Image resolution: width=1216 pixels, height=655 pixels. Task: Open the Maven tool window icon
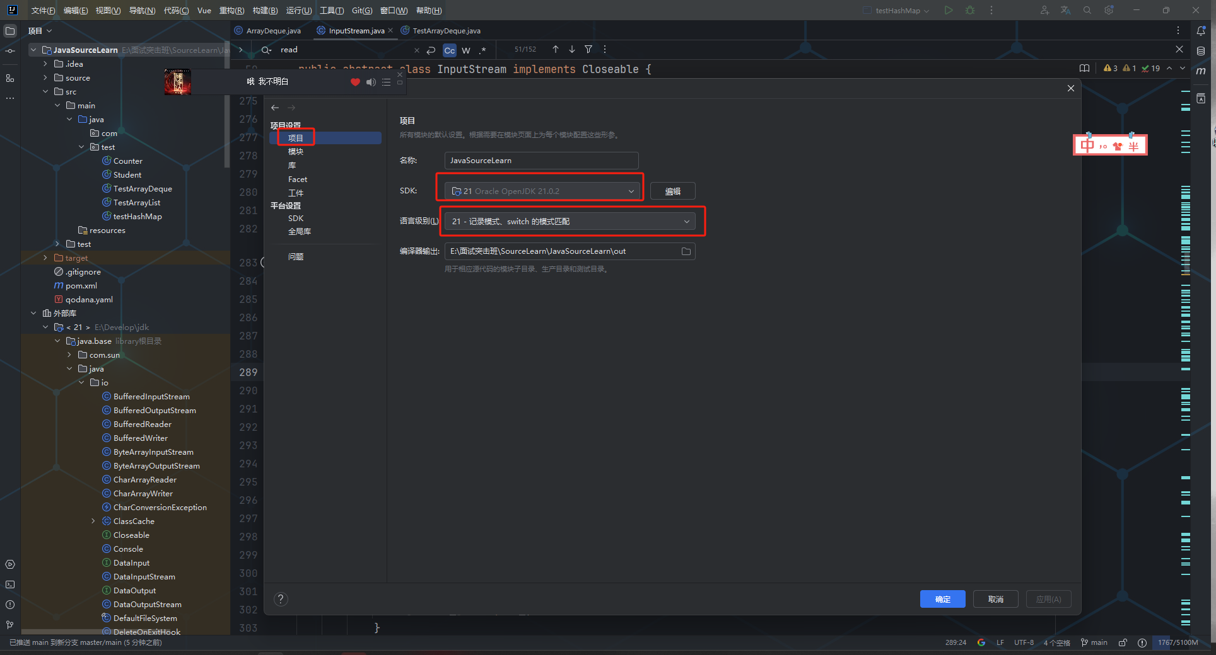(x=1201, y=71)
